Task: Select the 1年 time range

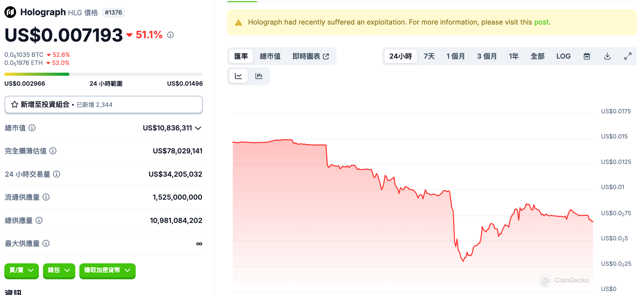Action: coord(514,56)
